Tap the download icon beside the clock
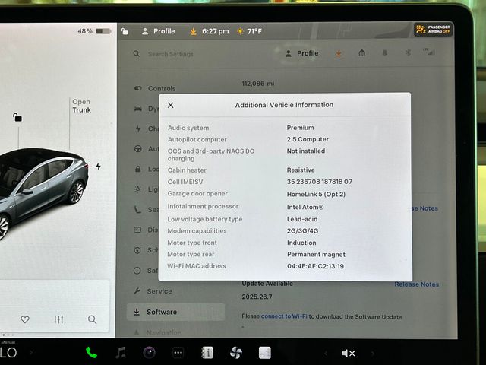Screen dimensions: 486x365 [193, 31]
